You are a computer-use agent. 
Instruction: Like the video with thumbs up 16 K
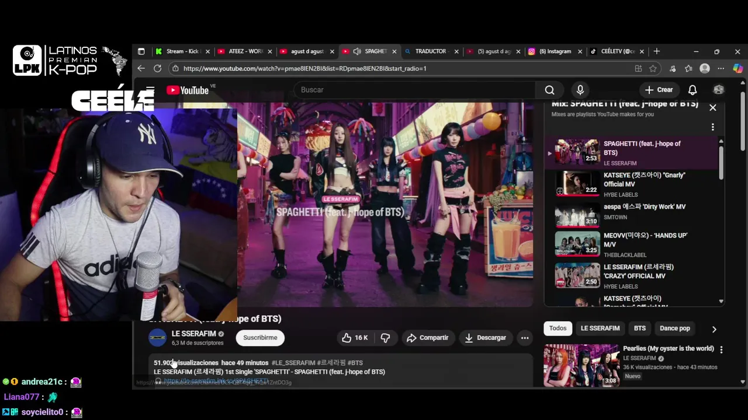point(355,338)
